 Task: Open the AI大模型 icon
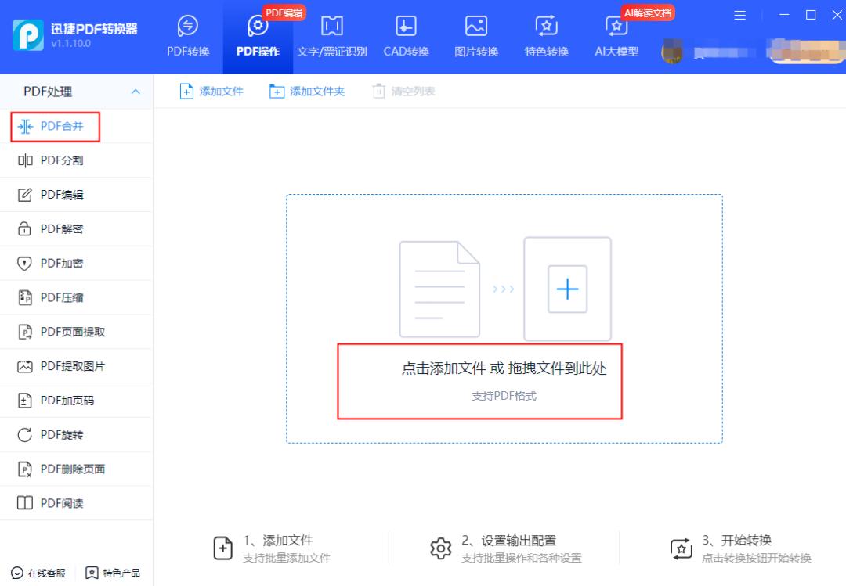(x=616, y=27)
